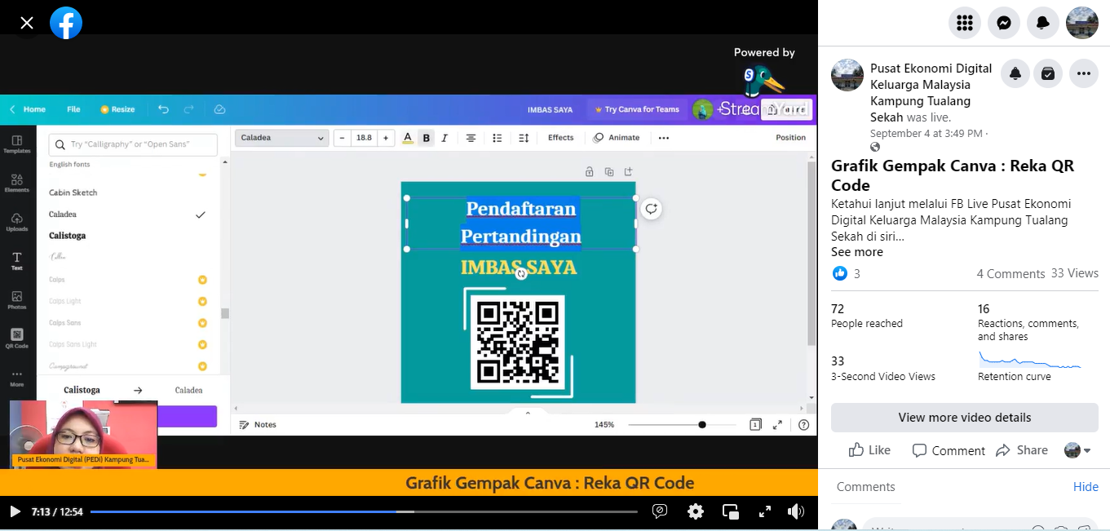Screen dimensions: 1110x531
Task: Play the video
Action: point(15,511)
